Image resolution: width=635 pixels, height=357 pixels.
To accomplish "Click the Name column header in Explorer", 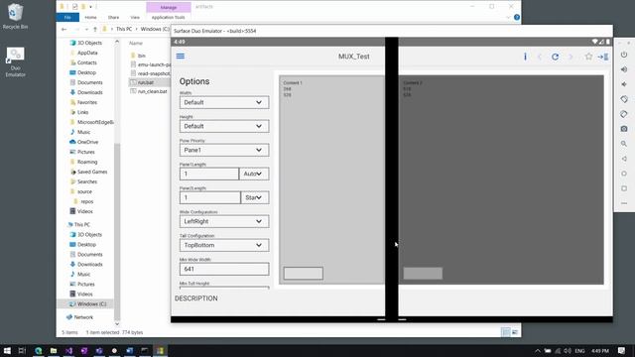I will click(136, 43).
